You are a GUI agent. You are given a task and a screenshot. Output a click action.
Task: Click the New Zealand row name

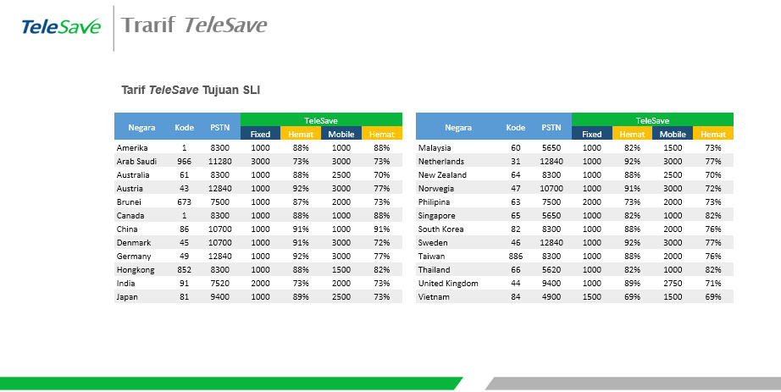point(442,174)
